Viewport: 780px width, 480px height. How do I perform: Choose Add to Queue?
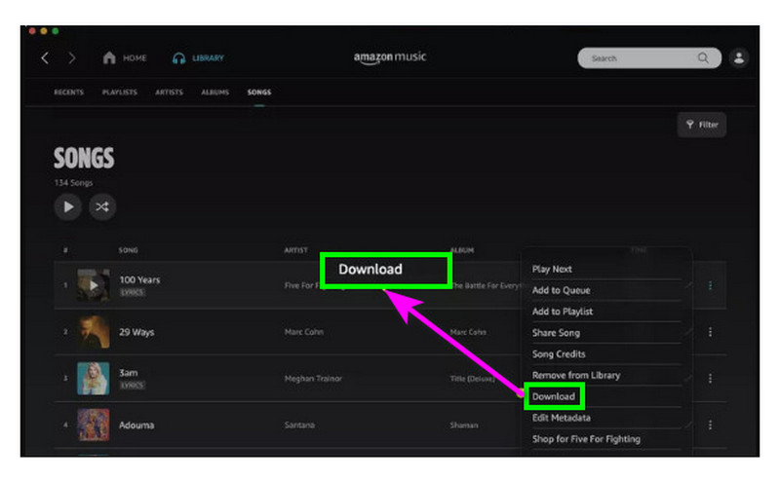562,290
